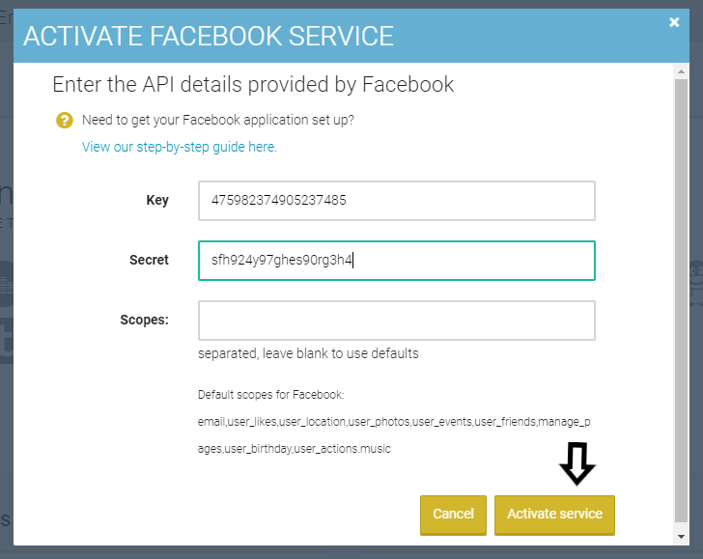The width and height of the screenshot is (703, 559).
Task: Open the step-by-step guide link
Action: pyautogui.click(x=180, y=147)
